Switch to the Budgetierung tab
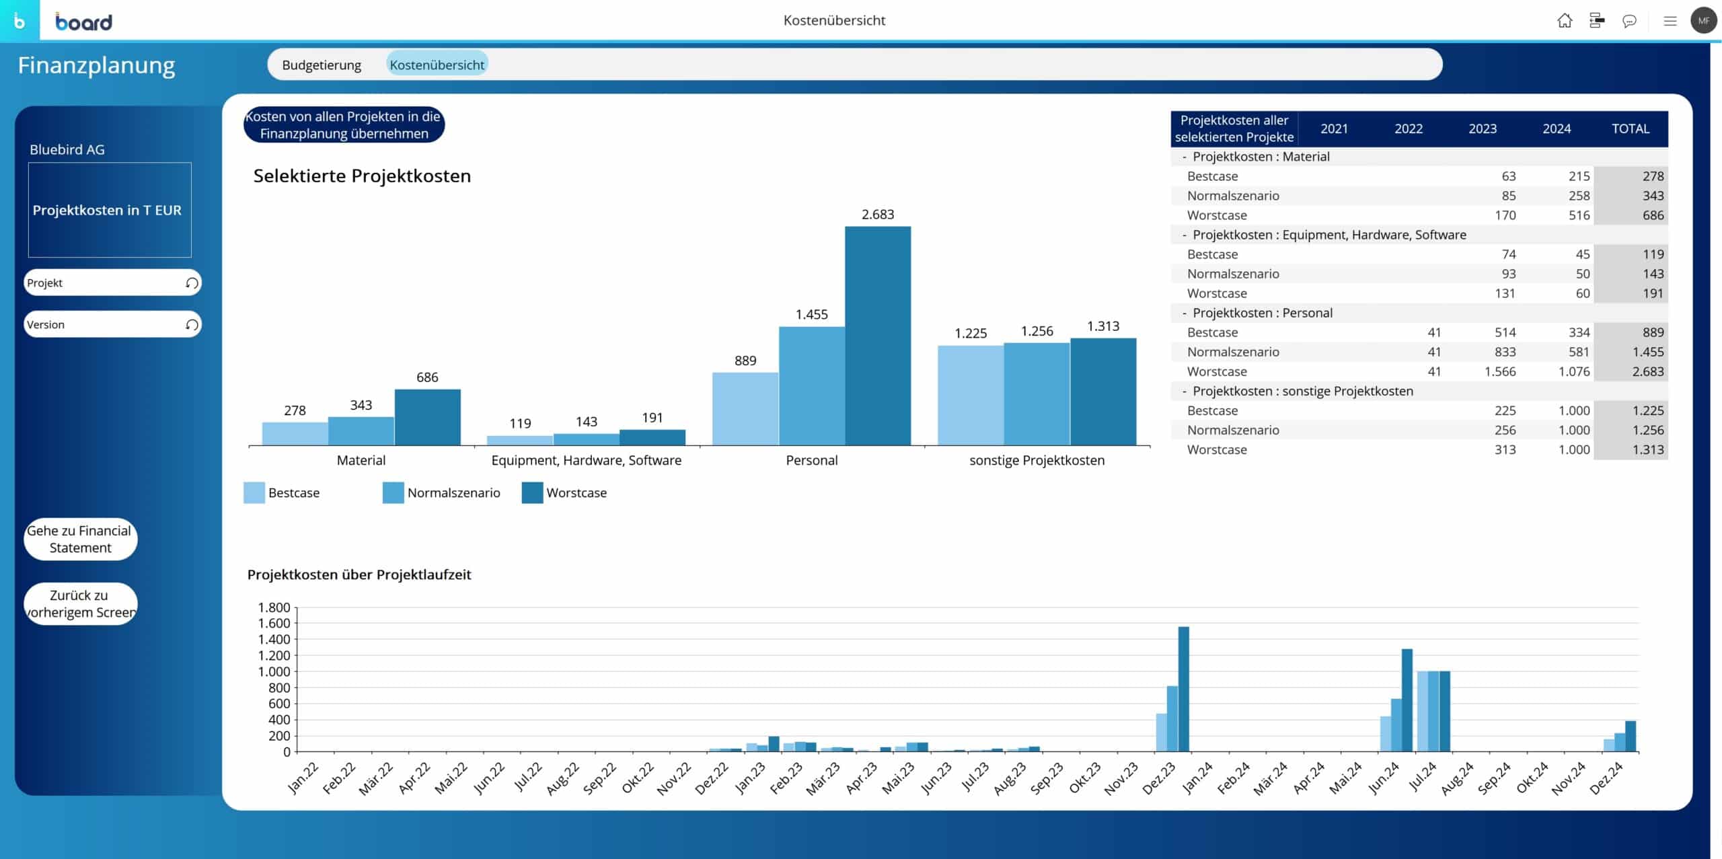1722x859 pixels. (322, 65)
